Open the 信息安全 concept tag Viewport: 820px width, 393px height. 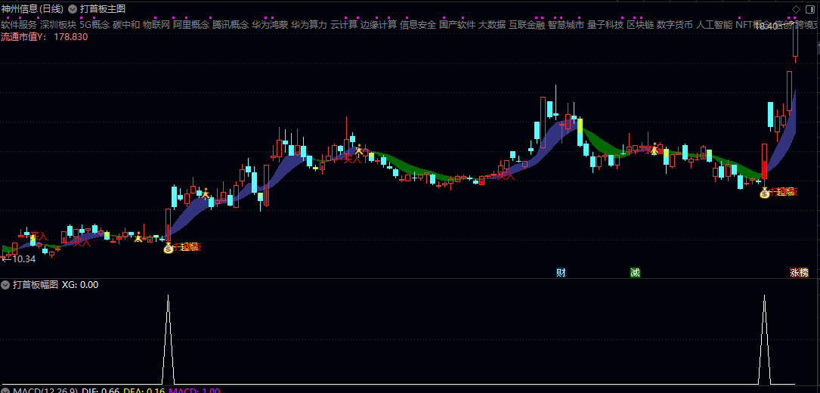tap(418, 25)
